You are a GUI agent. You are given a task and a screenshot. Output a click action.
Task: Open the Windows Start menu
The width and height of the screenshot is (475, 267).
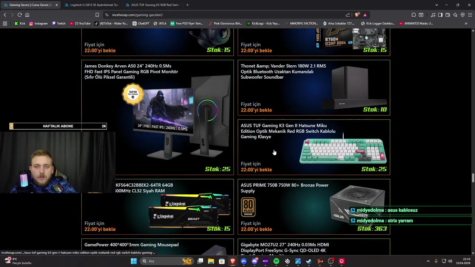point(134,261)
